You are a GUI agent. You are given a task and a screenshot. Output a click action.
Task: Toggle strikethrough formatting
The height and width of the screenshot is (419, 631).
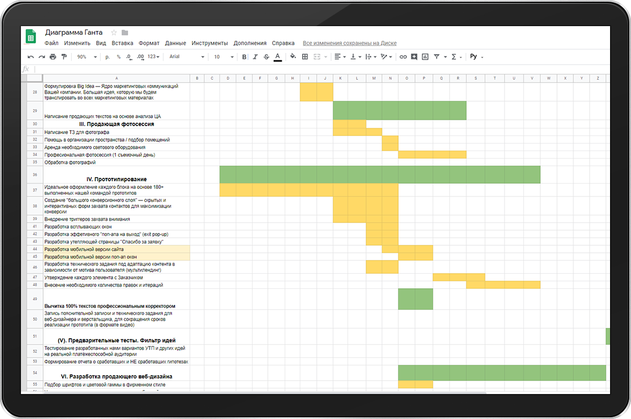pyautogui.click(x=266, y=57)
